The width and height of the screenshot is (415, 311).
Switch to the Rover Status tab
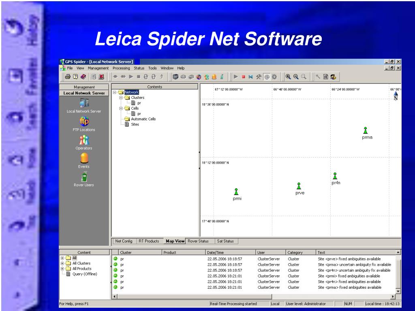(198, 241)
